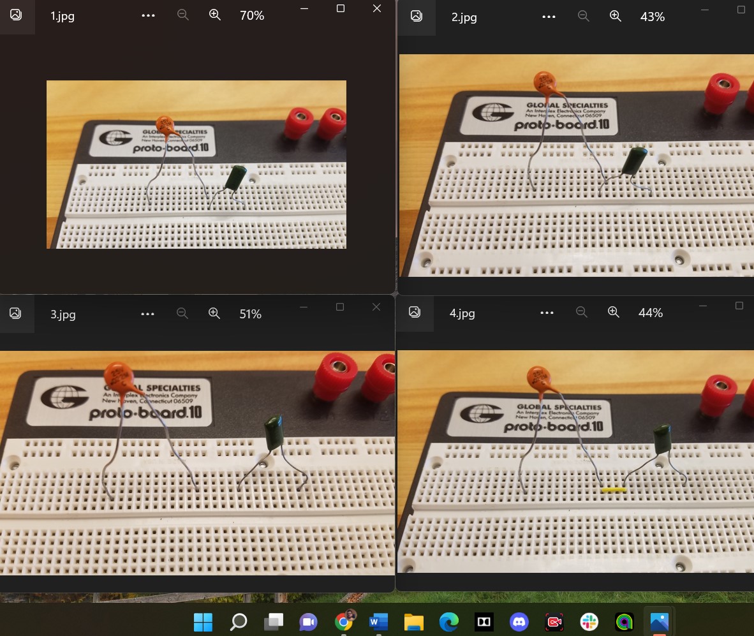Screen dimensions: 754x636
Task: Minimize the 4.jpg window
Action: click(703, 306)
